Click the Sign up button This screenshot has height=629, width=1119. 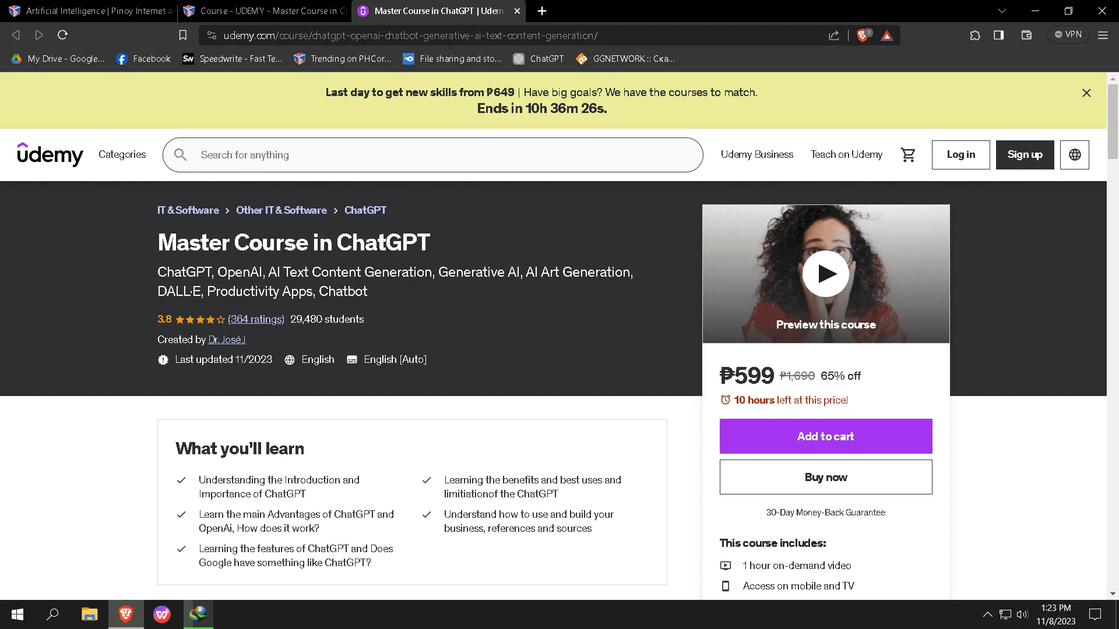(1025, 155)
